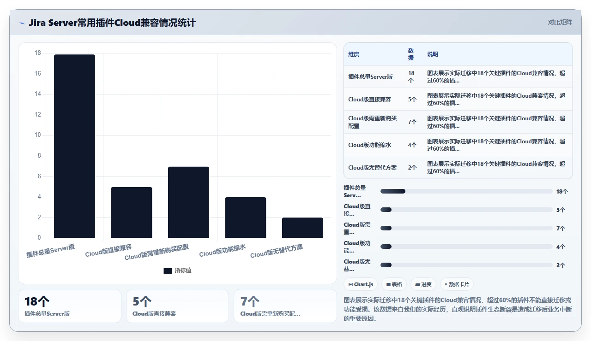Click the 进度 tag chip
591x341 pixels.
423,284
